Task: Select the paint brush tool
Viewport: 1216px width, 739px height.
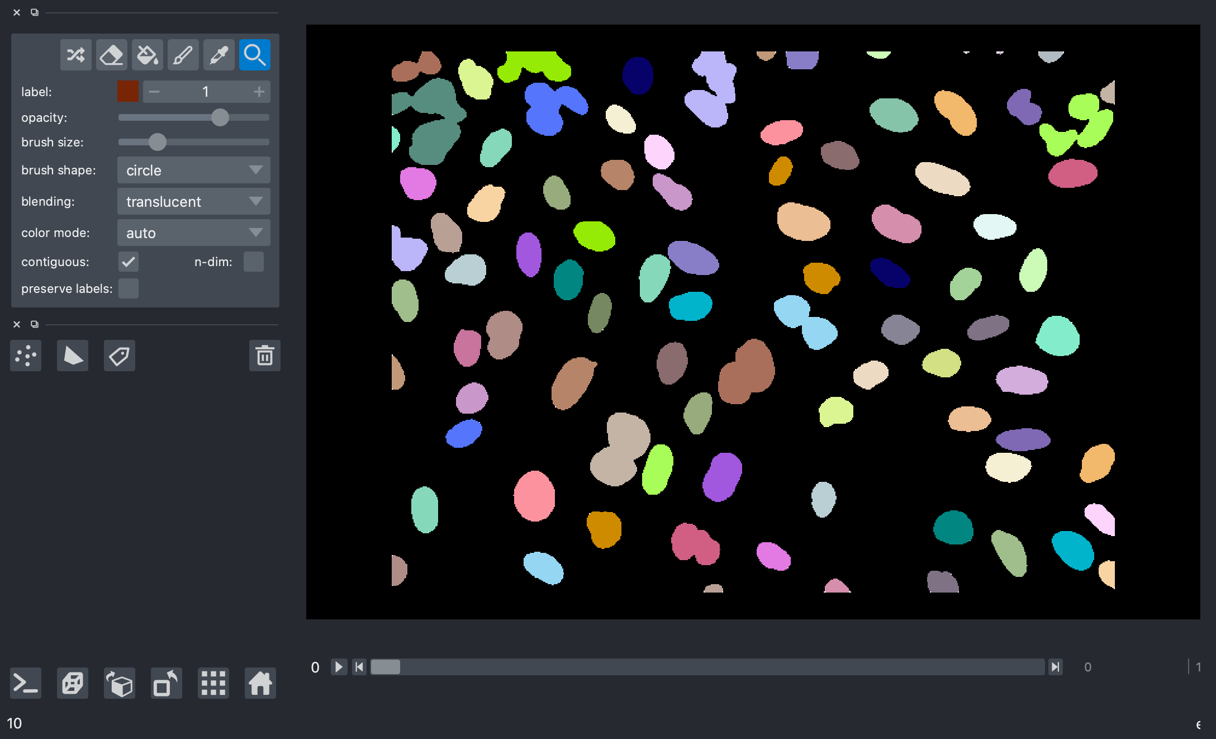Action: point(183,54)
